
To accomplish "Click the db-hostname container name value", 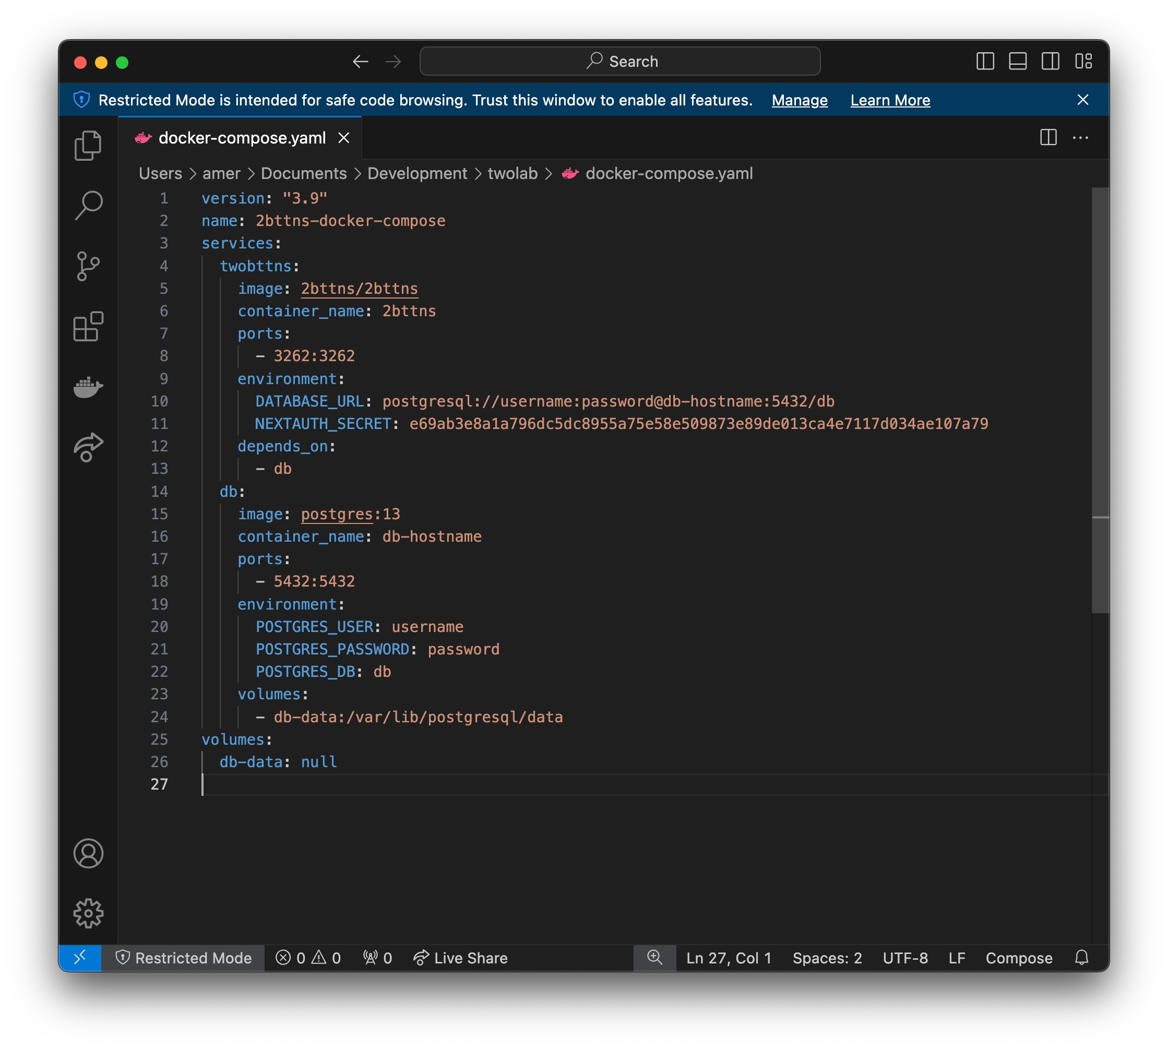I will (x=432, y=537).
